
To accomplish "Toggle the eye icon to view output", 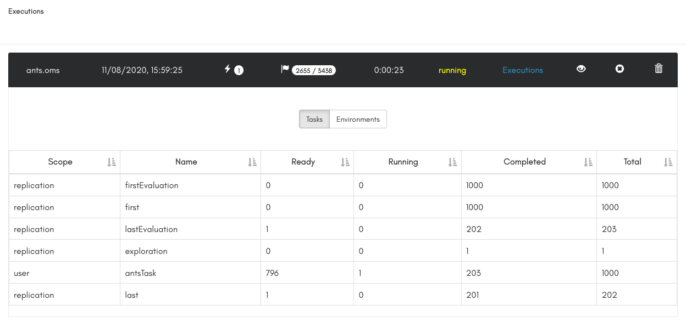I will [x=581, y=69].
